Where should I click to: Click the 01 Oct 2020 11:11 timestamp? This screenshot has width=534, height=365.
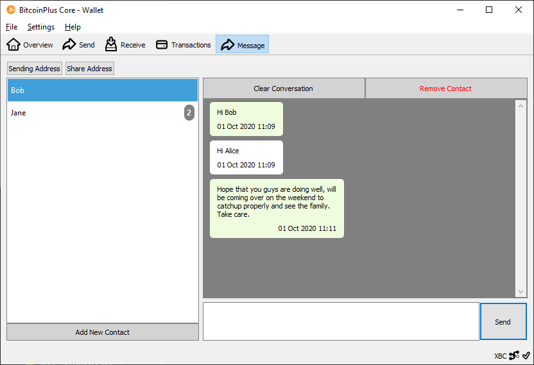(x=307, y=228)
